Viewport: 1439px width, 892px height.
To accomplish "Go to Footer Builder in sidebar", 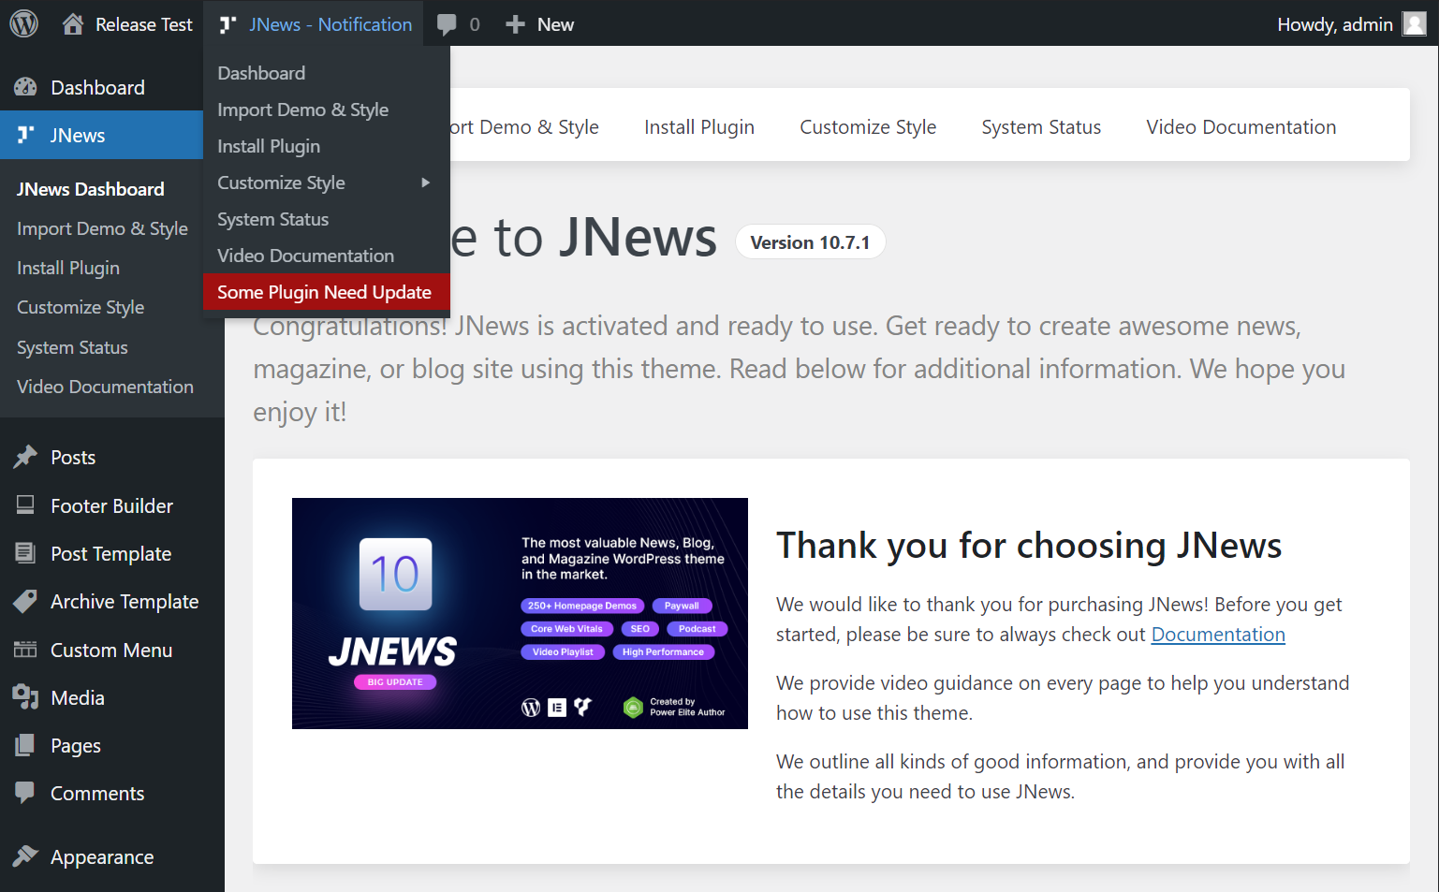I will tap(111, 505).
